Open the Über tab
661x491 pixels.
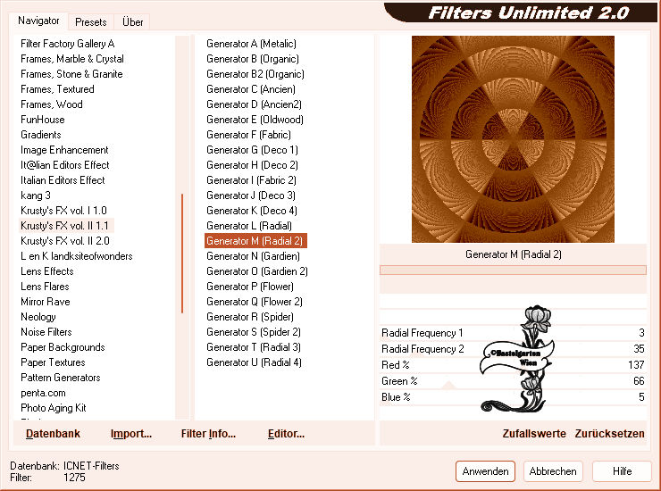tap(132, 22)
